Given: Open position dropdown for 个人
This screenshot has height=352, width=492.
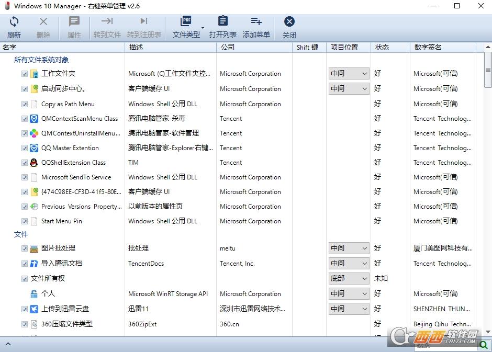Looking at the screenshot, I should (x=349, y=294).
